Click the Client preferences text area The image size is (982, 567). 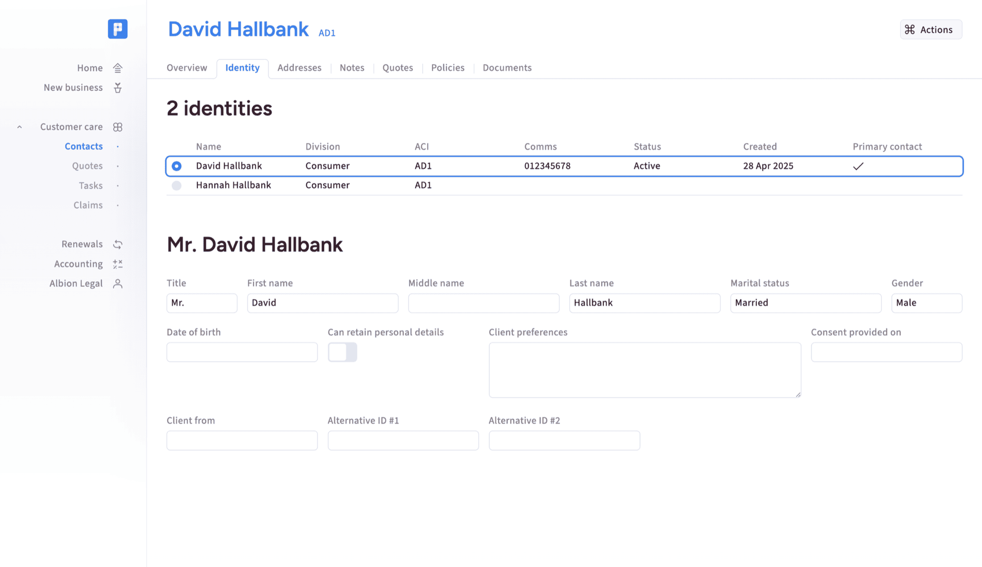tap(645, 370)
